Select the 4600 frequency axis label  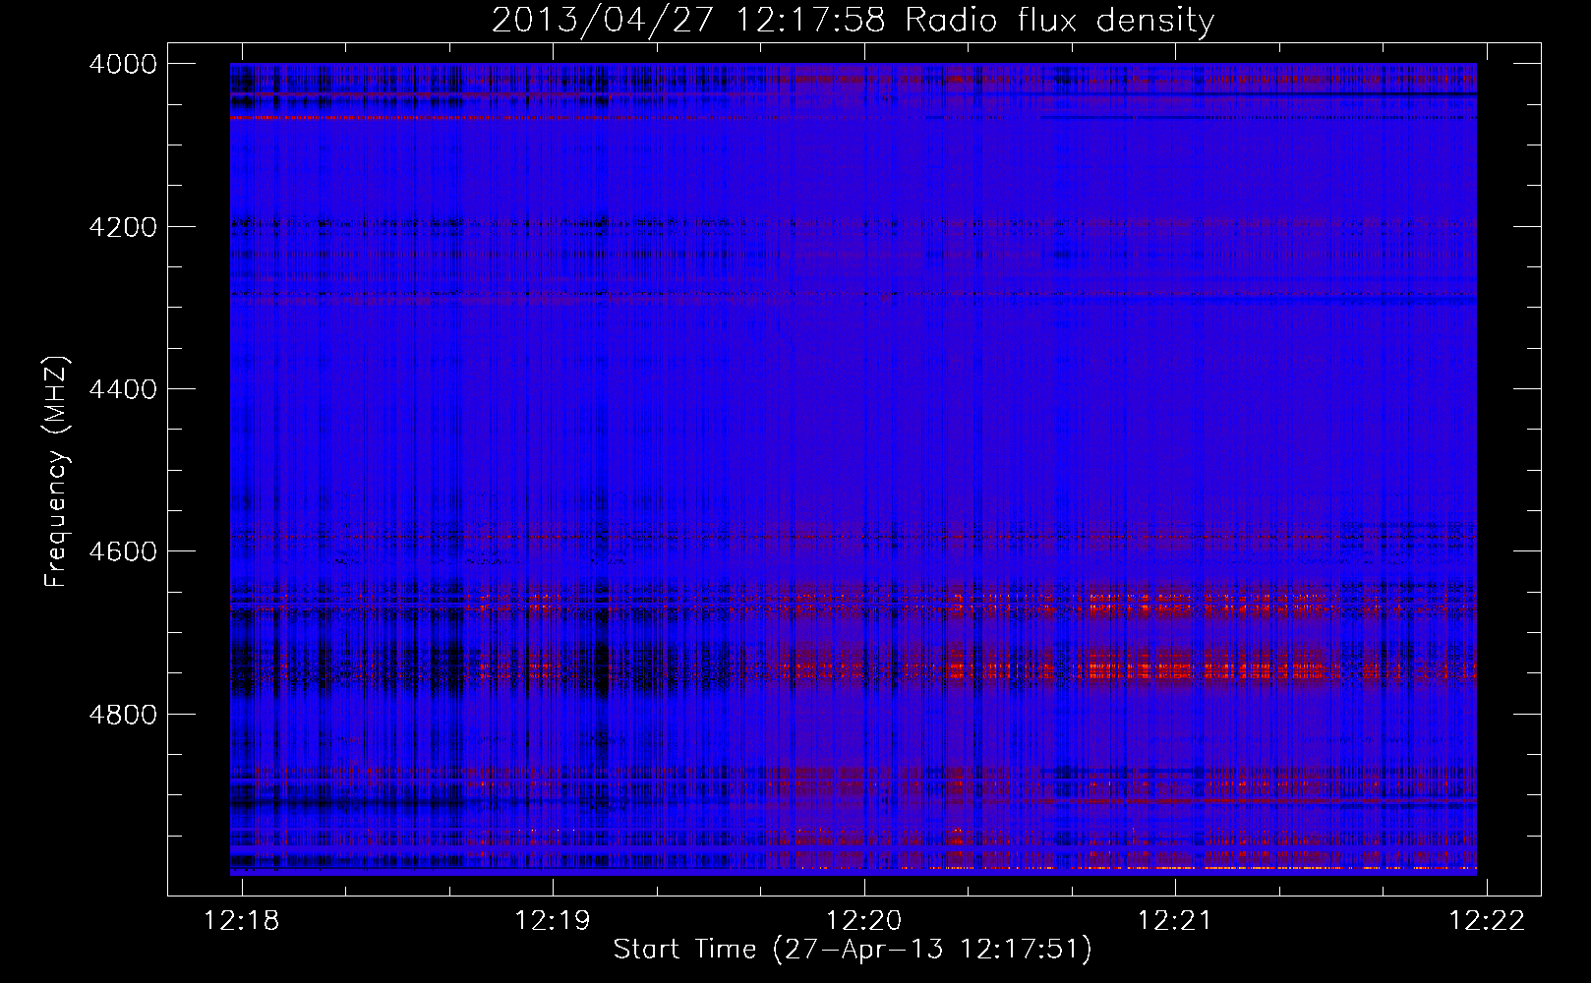(123, 551)
